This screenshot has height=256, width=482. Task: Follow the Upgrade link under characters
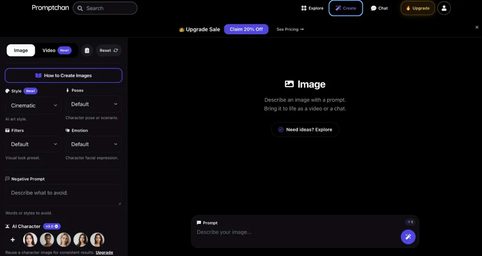[104, 252]
